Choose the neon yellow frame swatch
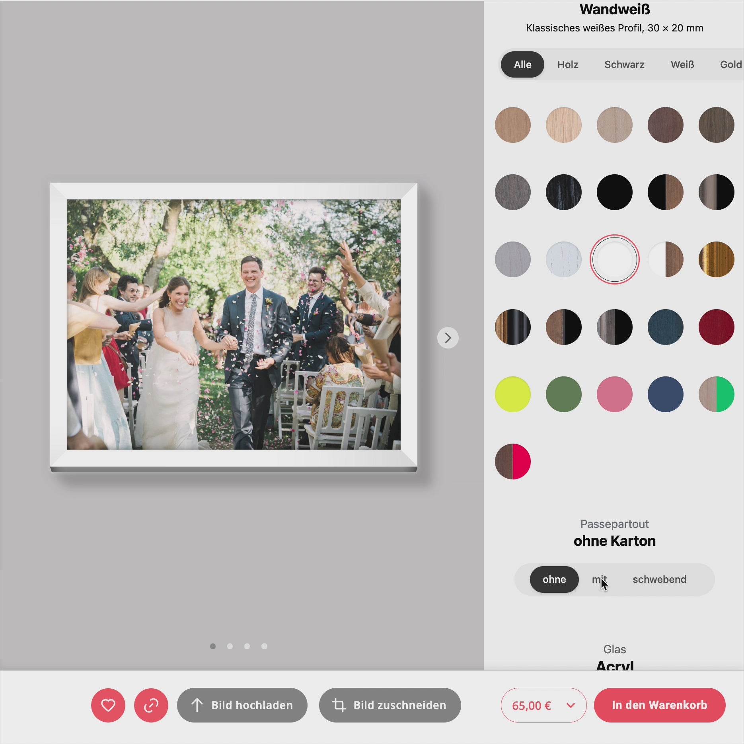 coord(513,394)
